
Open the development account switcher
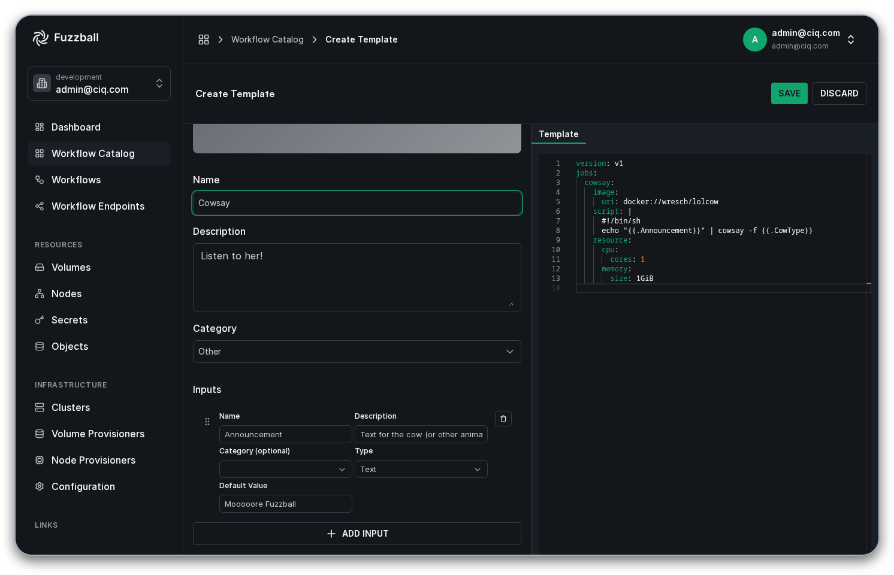click(99, 83)
